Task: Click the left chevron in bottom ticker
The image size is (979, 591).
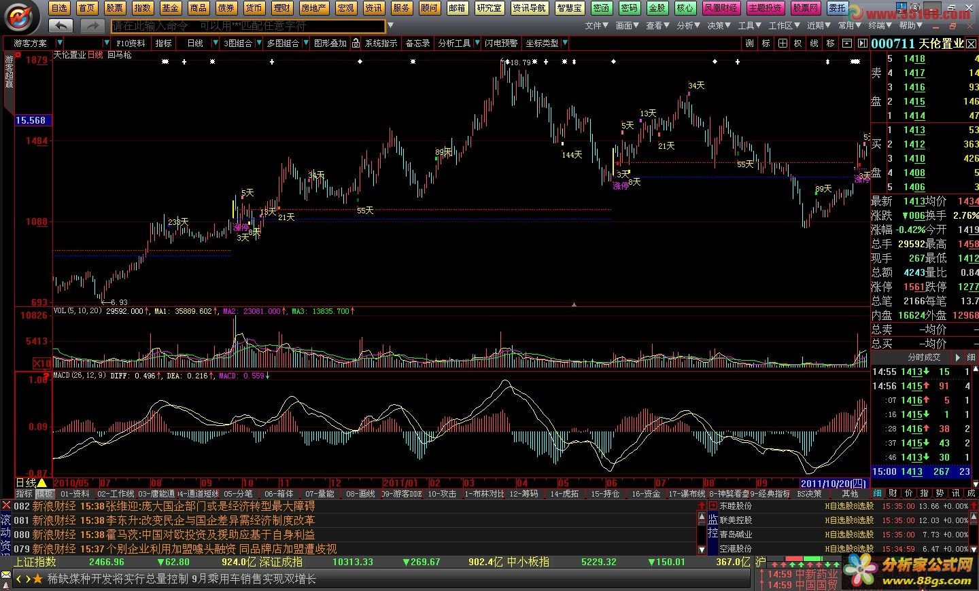Action: click(19, 579)
